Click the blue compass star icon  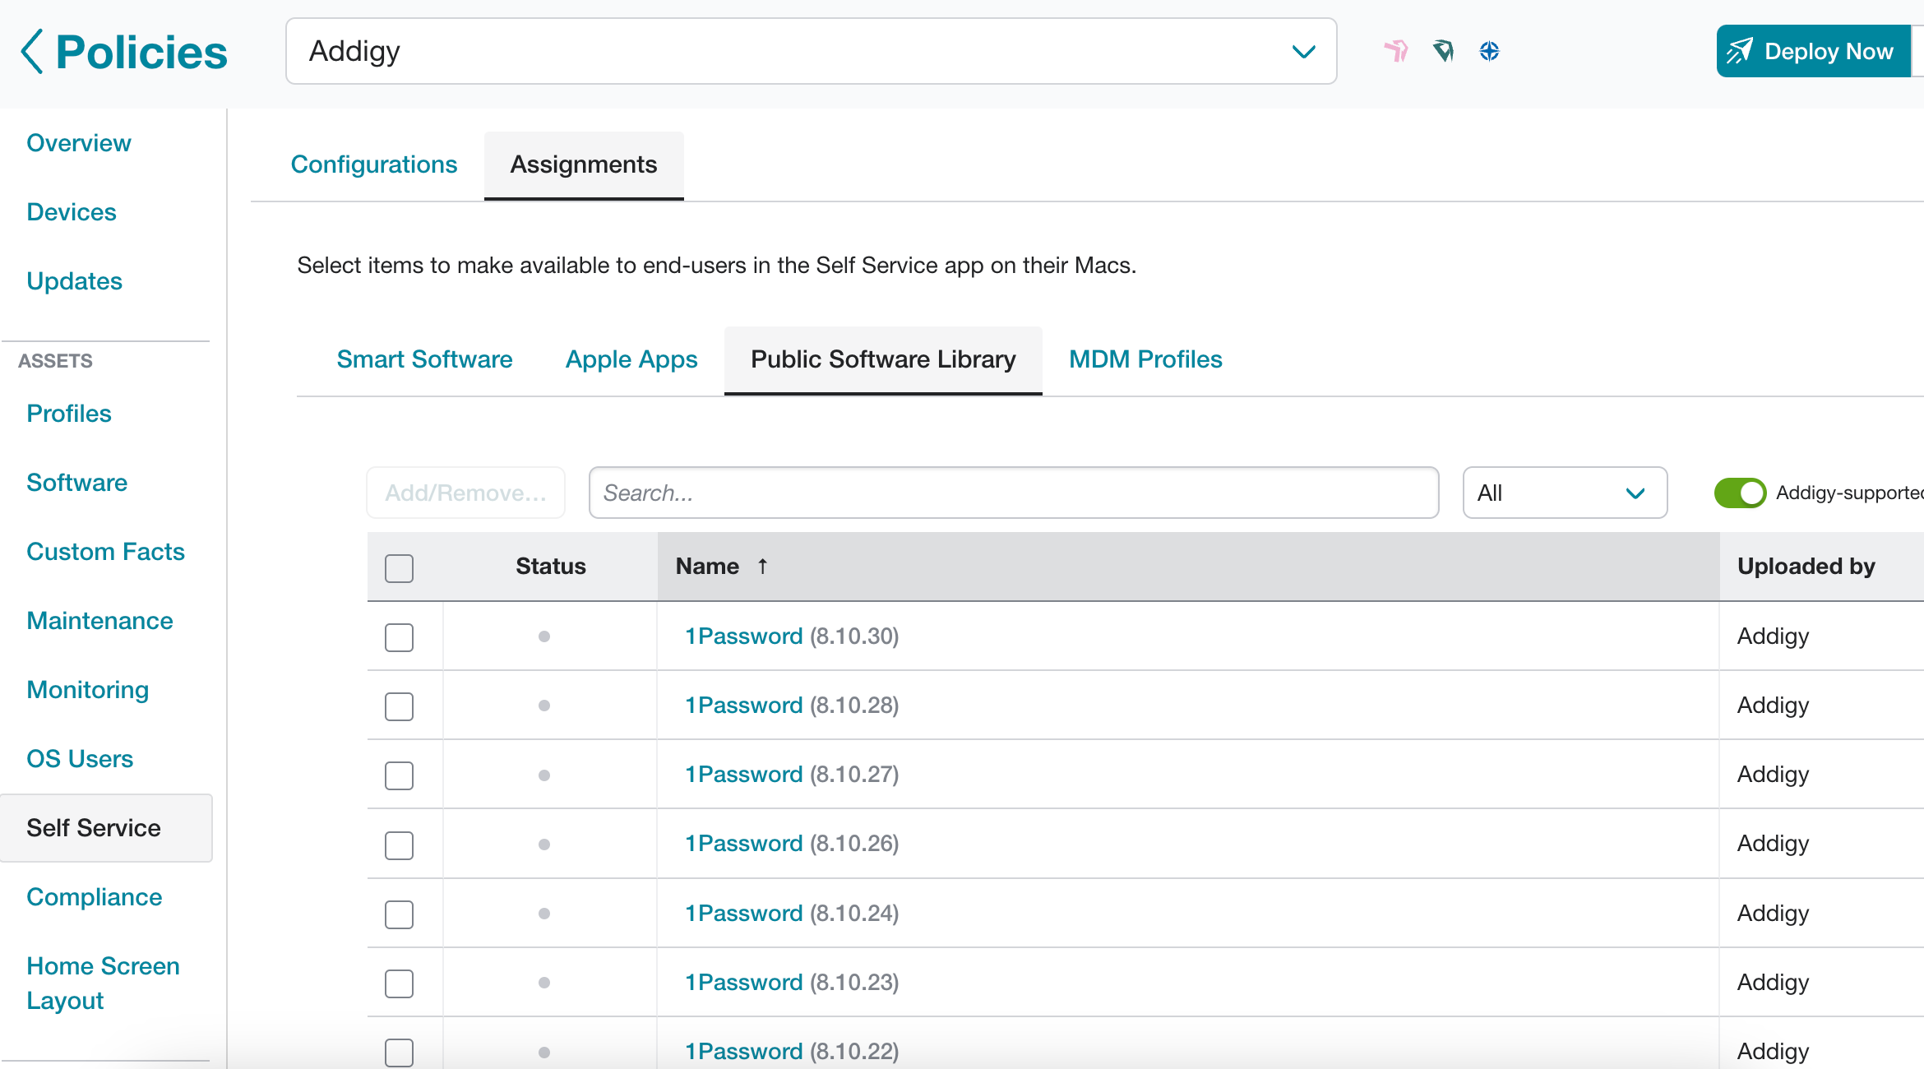click(x=1489, y=51)
